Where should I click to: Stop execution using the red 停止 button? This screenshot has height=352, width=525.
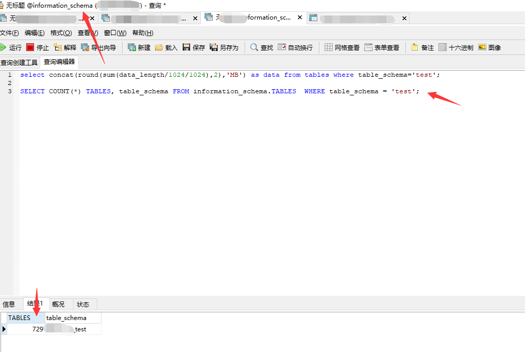[x=38, y=47]
